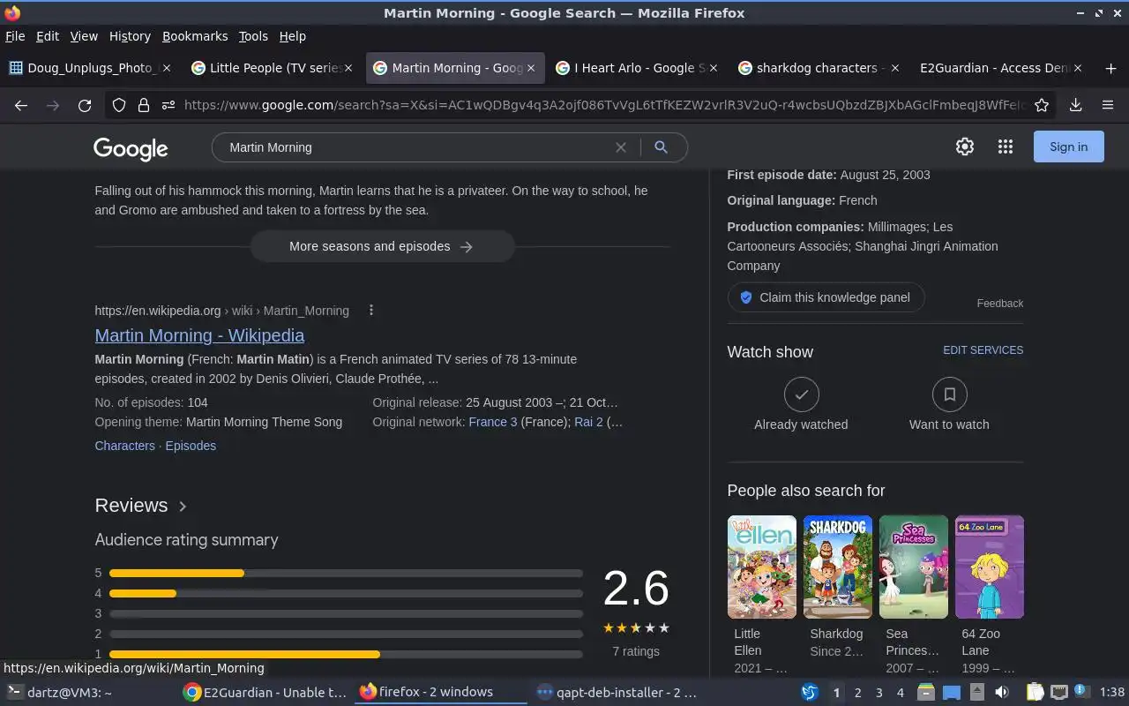
Task: Bookmark this page with the star icon
Action: (x=1042, y=105)
